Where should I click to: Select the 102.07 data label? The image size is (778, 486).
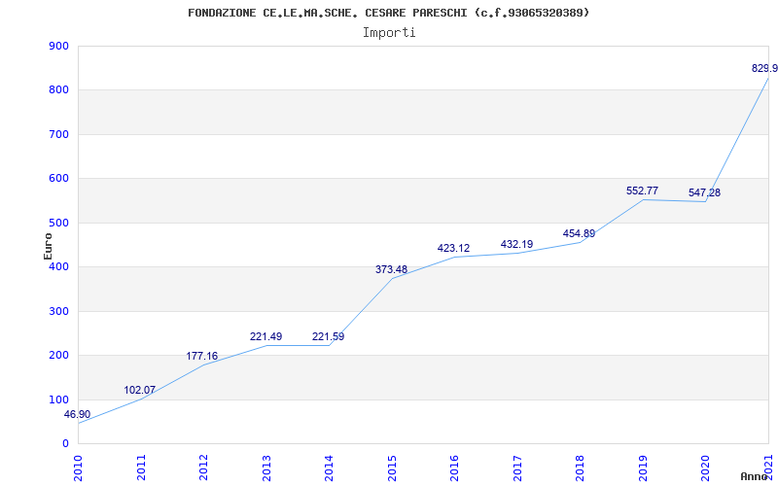click(x=139, y=391)
